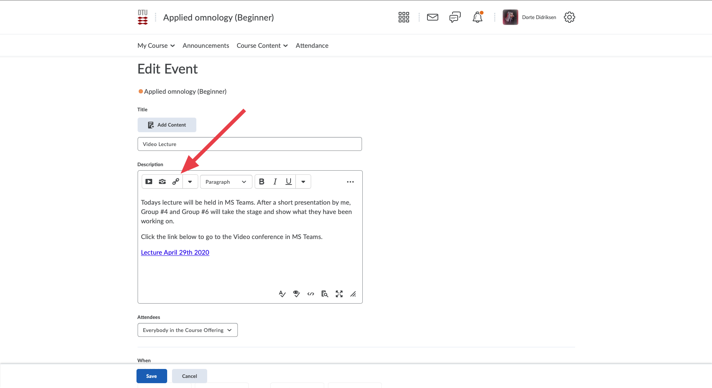Preview the description content
The height and width of the screenshot is (388, 712).
pos(296,294)
